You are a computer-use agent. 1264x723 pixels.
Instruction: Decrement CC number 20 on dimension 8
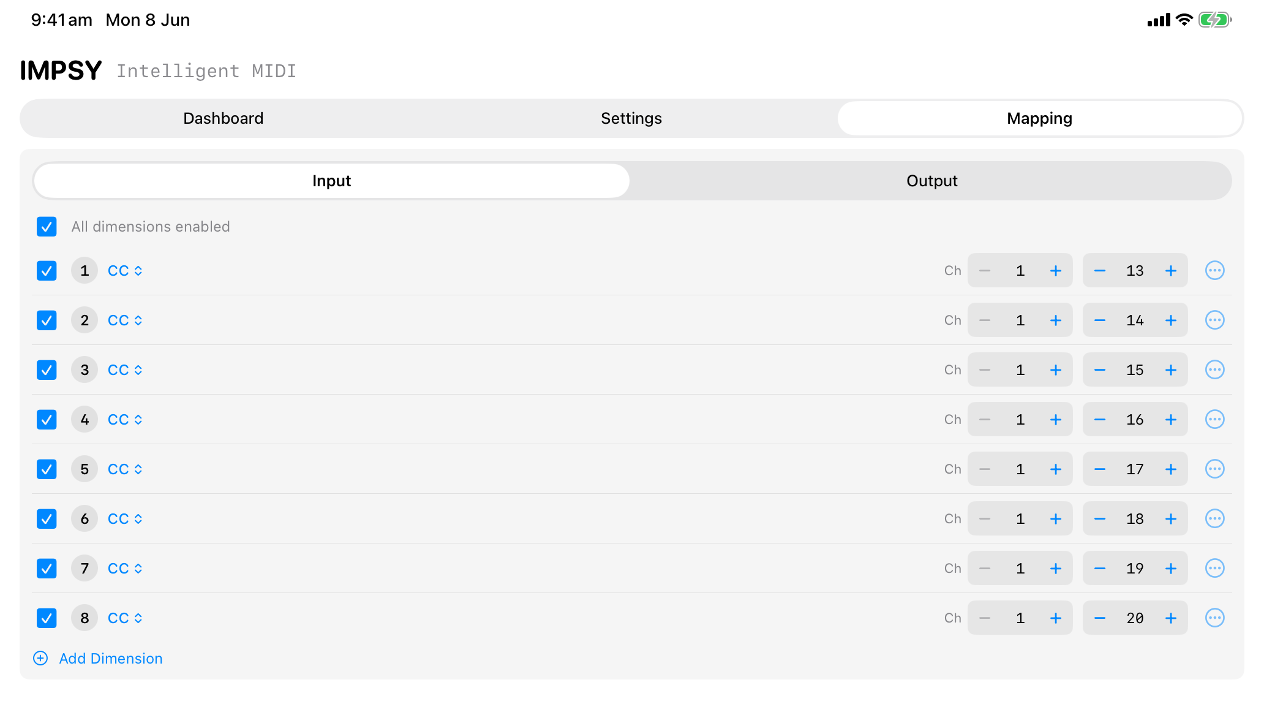click(1100, 618)
